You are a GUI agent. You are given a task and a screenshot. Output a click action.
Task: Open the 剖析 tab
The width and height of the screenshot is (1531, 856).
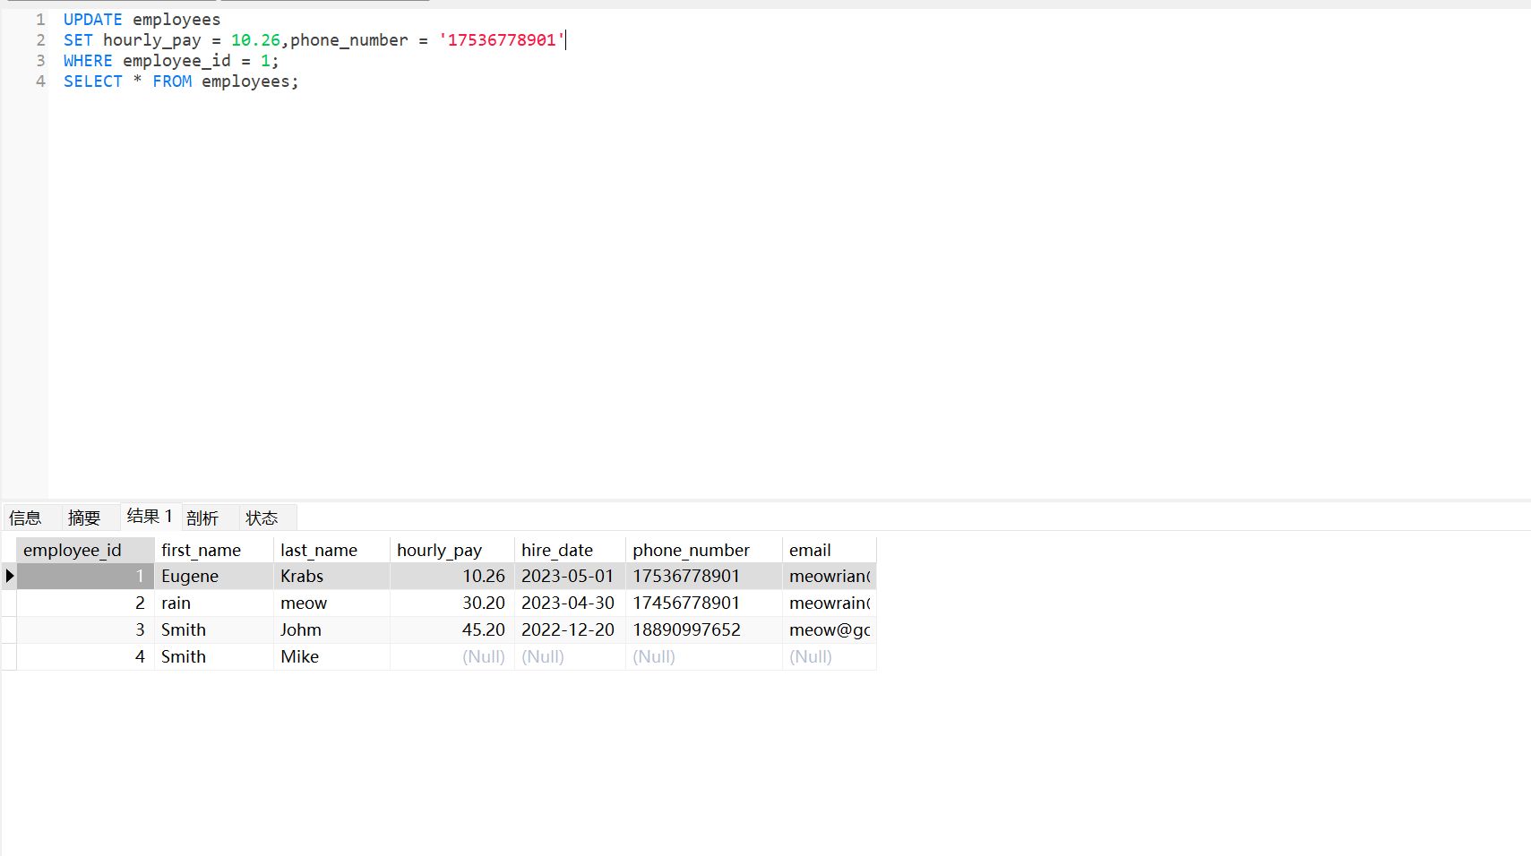coord(202,518)
